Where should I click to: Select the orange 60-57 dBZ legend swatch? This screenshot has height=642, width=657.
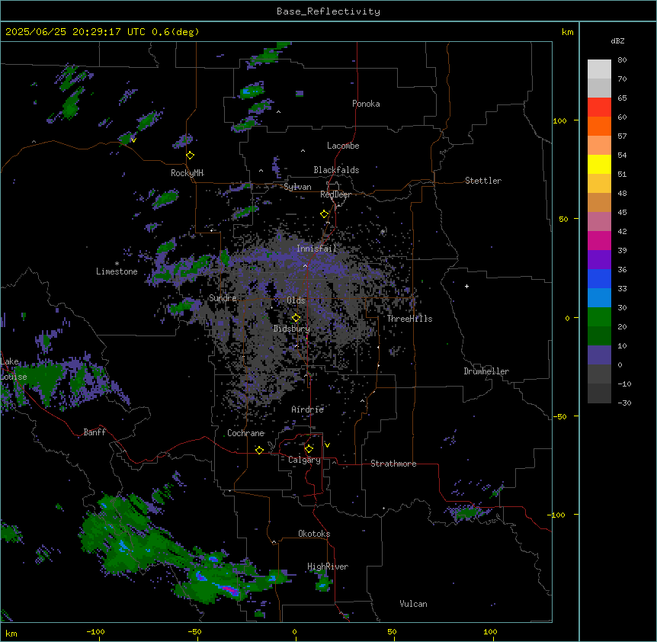599,126
